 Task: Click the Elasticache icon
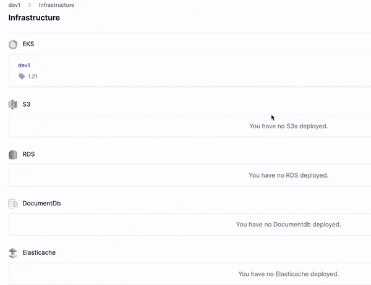[x=13, y=253]
